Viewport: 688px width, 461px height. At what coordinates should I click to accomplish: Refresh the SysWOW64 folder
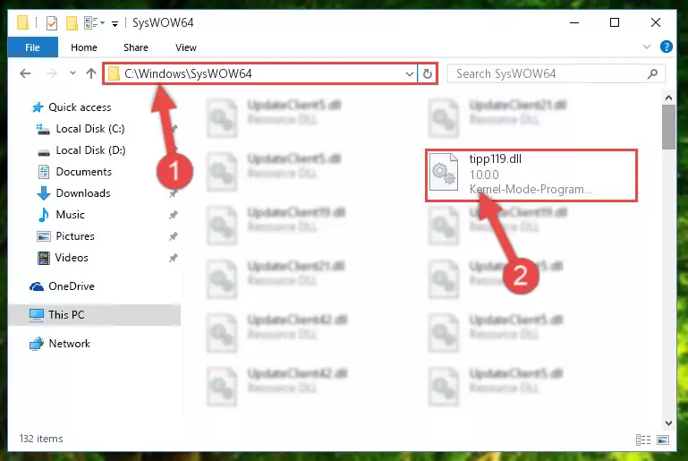(428, 73)
